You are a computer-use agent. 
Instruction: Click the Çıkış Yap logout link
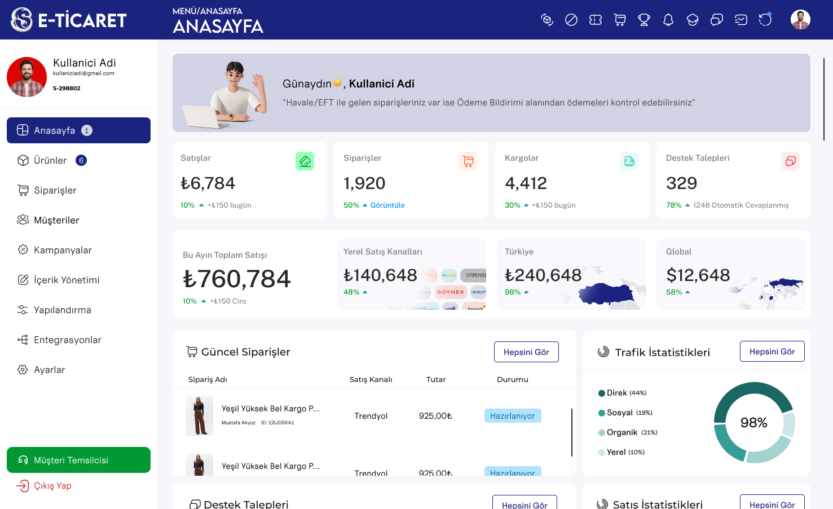pos(52,486)
